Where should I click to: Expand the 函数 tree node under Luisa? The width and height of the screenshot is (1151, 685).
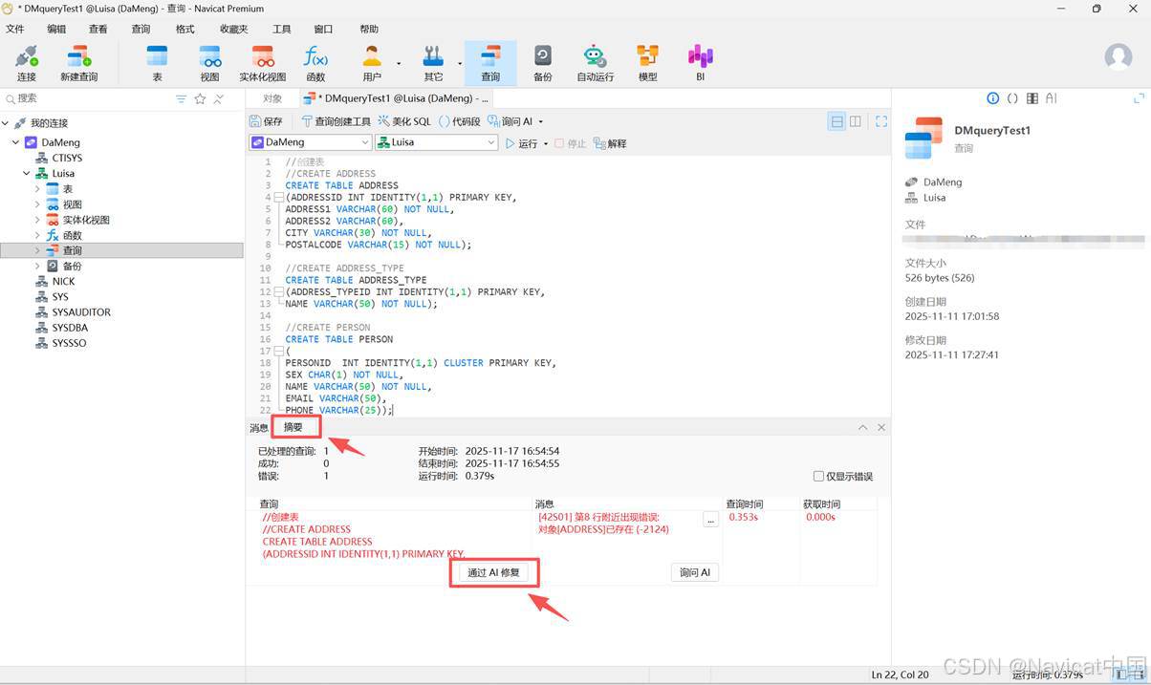click(37, 235)
